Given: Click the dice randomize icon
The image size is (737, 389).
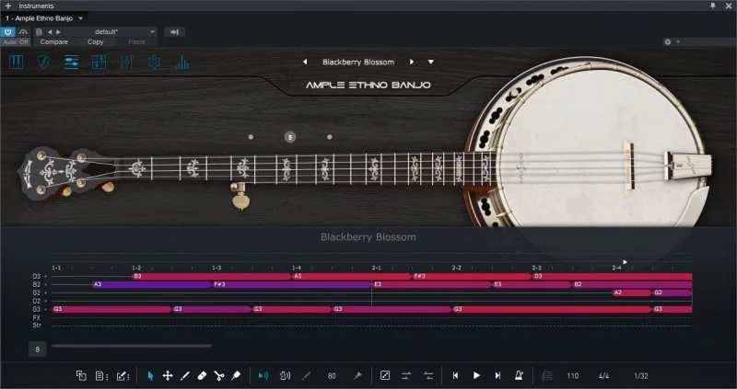Looking at the screenshot, I should [x=385, y=375].
